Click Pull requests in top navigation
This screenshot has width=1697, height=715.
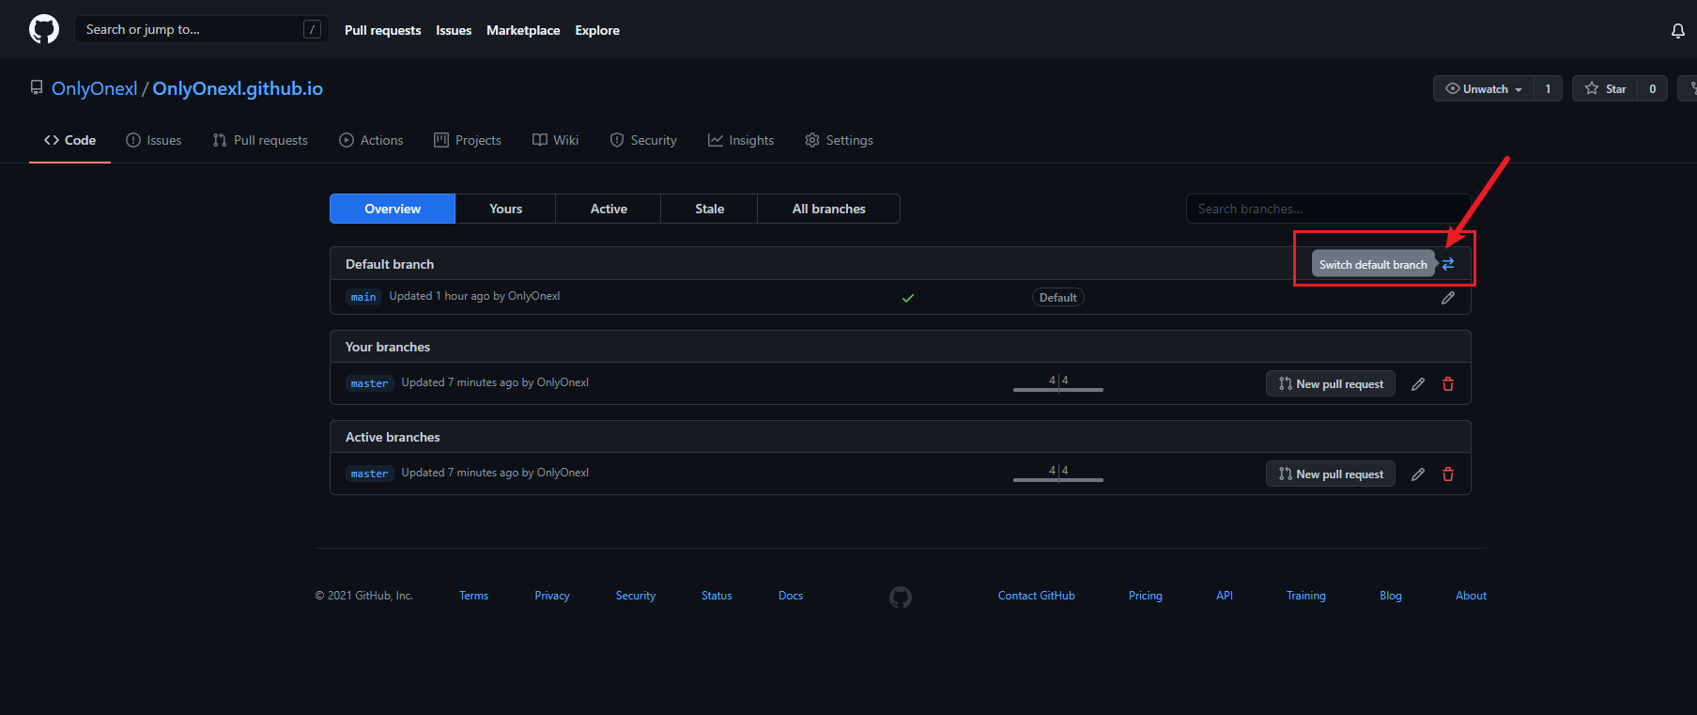pos(382,30)
